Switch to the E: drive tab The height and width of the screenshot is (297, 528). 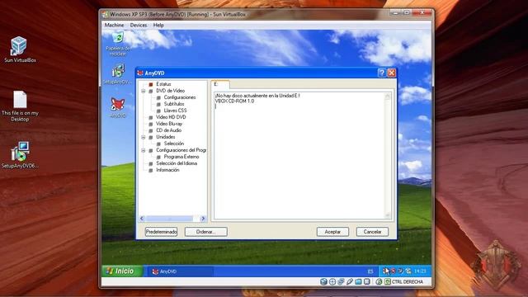[220, 84]
